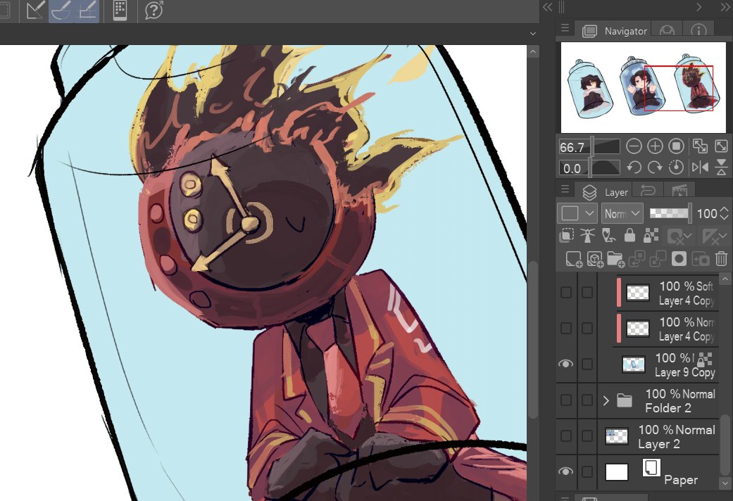Open Layer panel menu
Viewport: 733px width, 501px height.
pos(565,189)
